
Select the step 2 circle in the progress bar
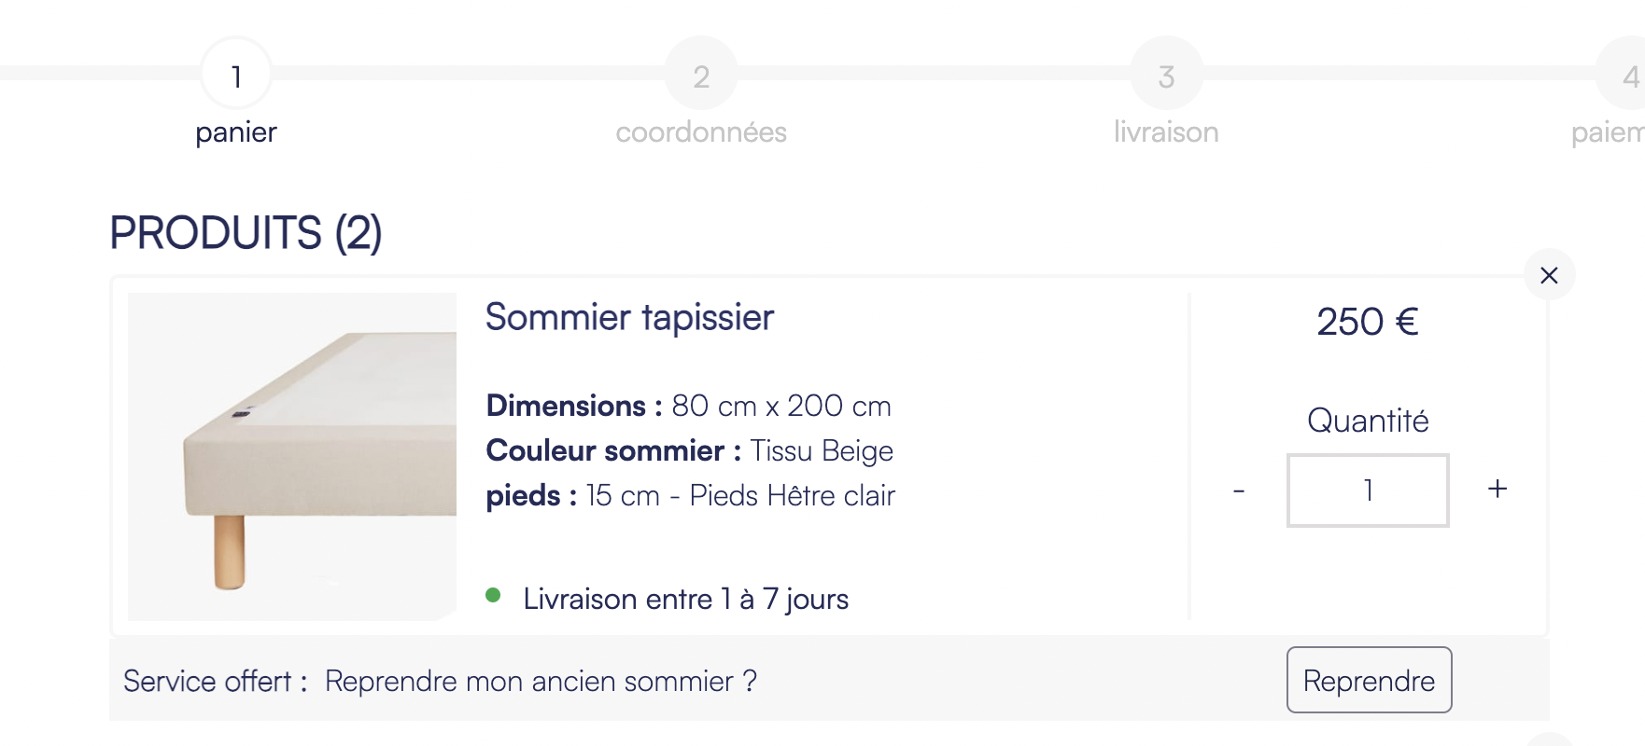pos(701,74)
